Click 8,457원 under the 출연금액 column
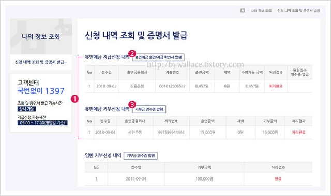 202,86
